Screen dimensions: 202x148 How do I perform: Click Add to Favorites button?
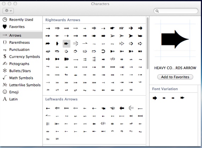click(x=175, y=77)
